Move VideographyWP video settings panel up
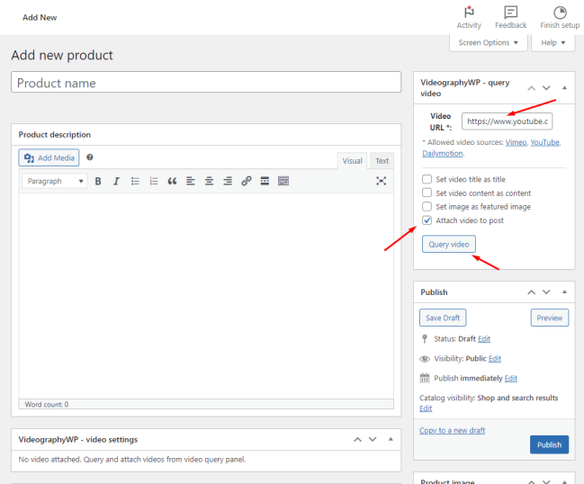 click(357, 440)
